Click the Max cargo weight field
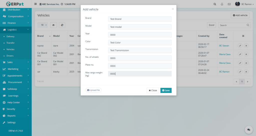256x136 pixels. (140, 74)
